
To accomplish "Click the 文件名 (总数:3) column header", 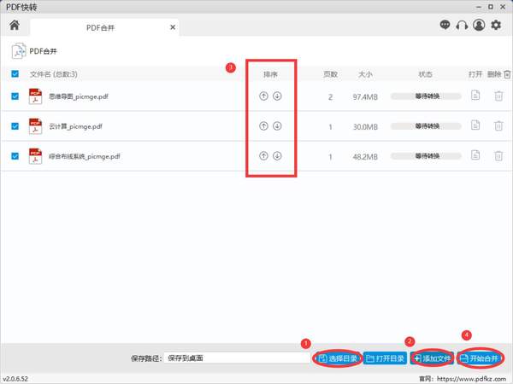I will pos(54,74).
